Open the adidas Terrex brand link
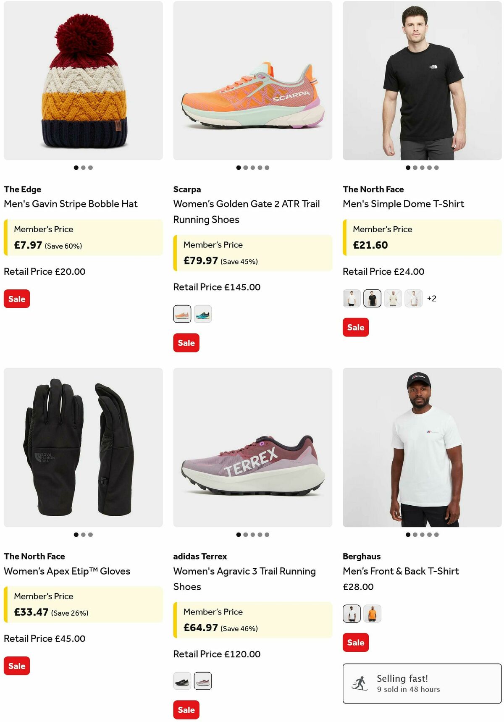 [200, 556]
